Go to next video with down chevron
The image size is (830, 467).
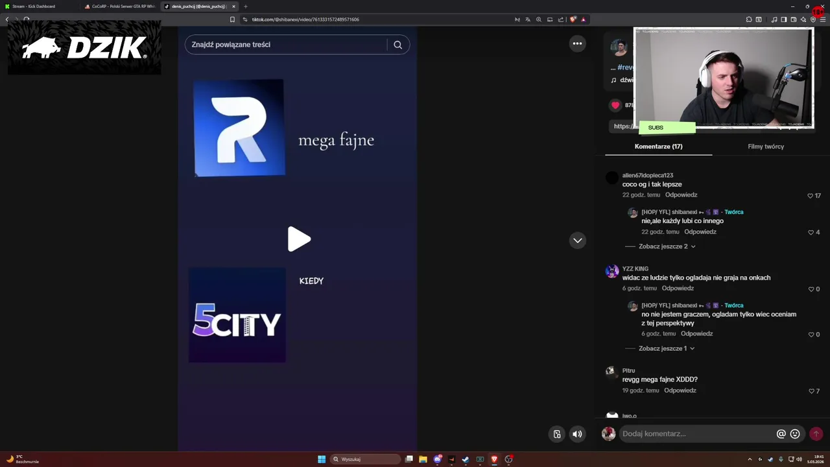pos(577,240)
